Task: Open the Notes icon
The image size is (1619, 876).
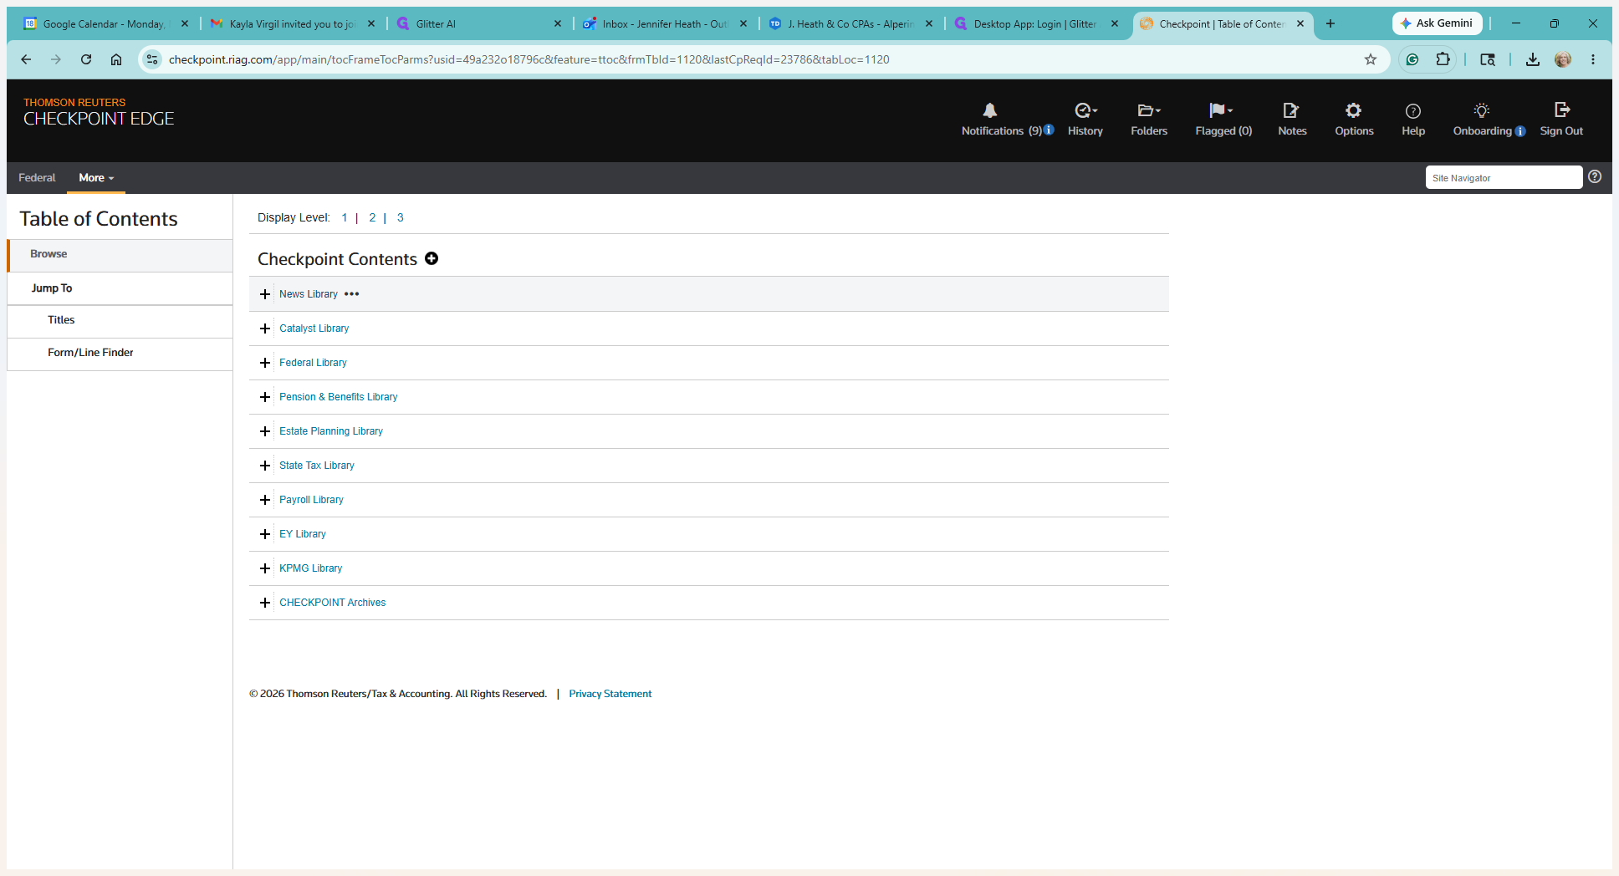Action: [x=1291, y=110]
